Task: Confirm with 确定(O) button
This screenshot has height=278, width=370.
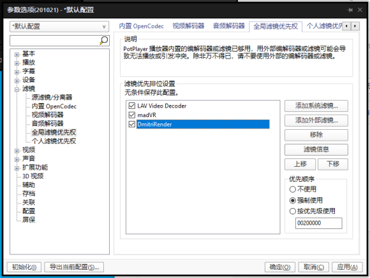Action: [x=280, y=267]
